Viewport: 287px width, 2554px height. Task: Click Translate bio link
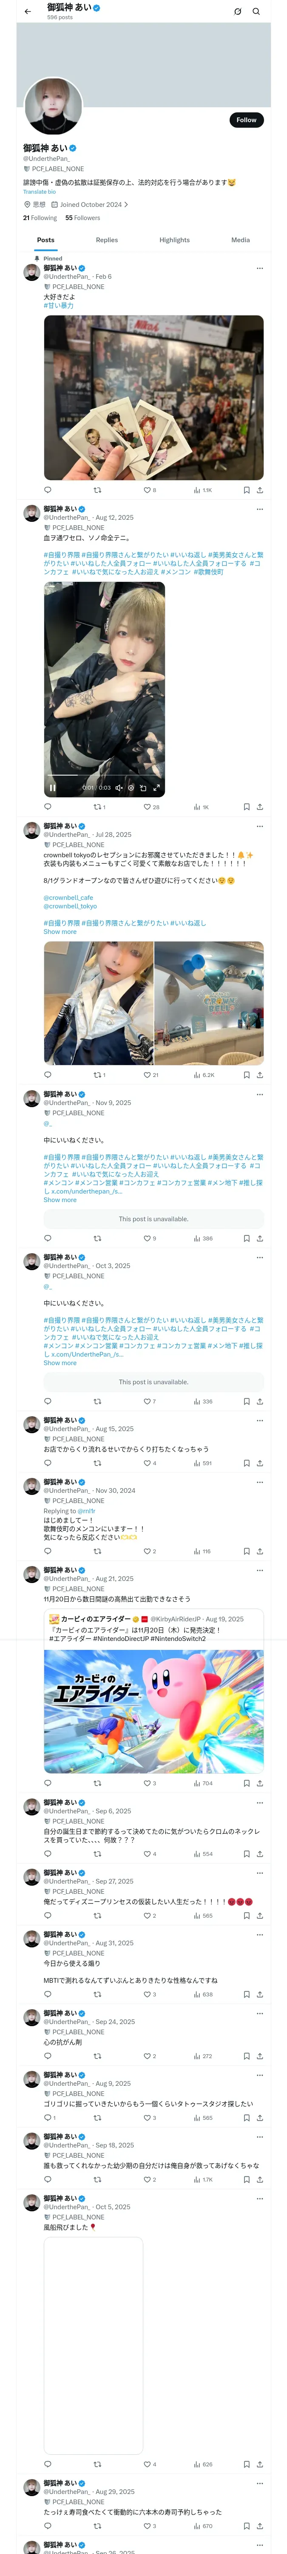40,192
